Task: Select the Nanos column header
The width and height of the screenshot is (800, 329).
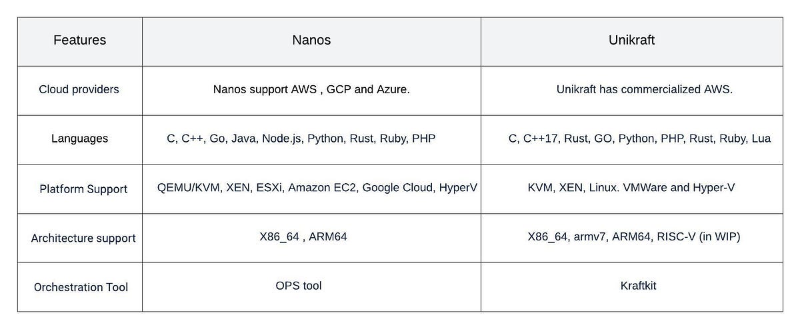Action: pyautogui.click(x=311, y=41)
